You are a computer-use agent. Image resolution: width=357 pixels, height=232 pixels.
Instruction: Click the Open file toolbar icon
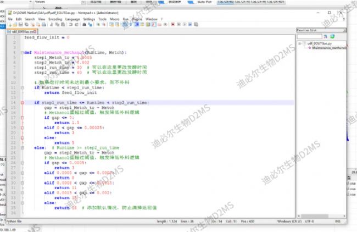(15, 24)
